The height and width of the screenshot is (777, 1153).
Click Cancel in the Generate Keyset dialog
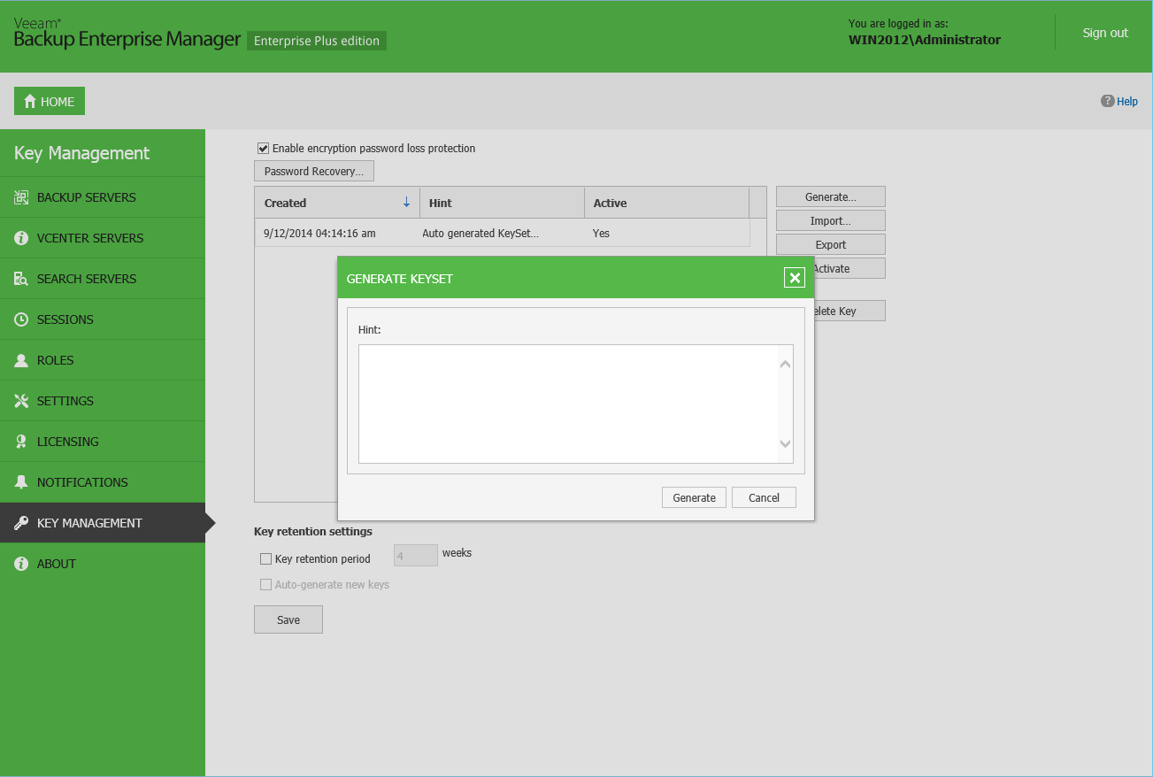click(764, 497)
